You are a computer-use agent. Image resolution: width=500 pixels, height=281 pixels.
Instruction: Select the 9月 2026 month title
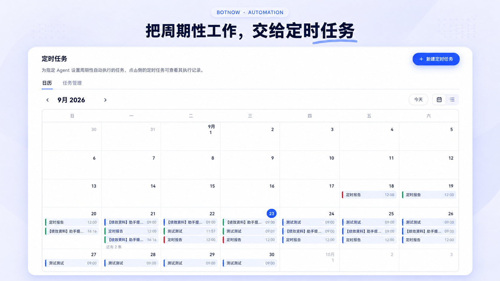click(x=71, y=100)
